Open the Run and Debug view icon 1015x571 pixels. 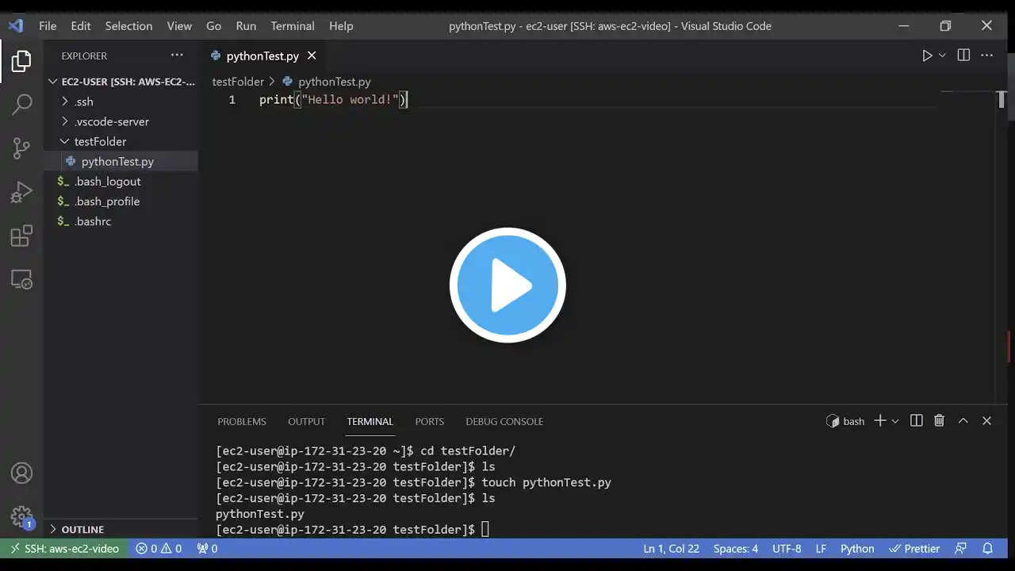(21, 192)
